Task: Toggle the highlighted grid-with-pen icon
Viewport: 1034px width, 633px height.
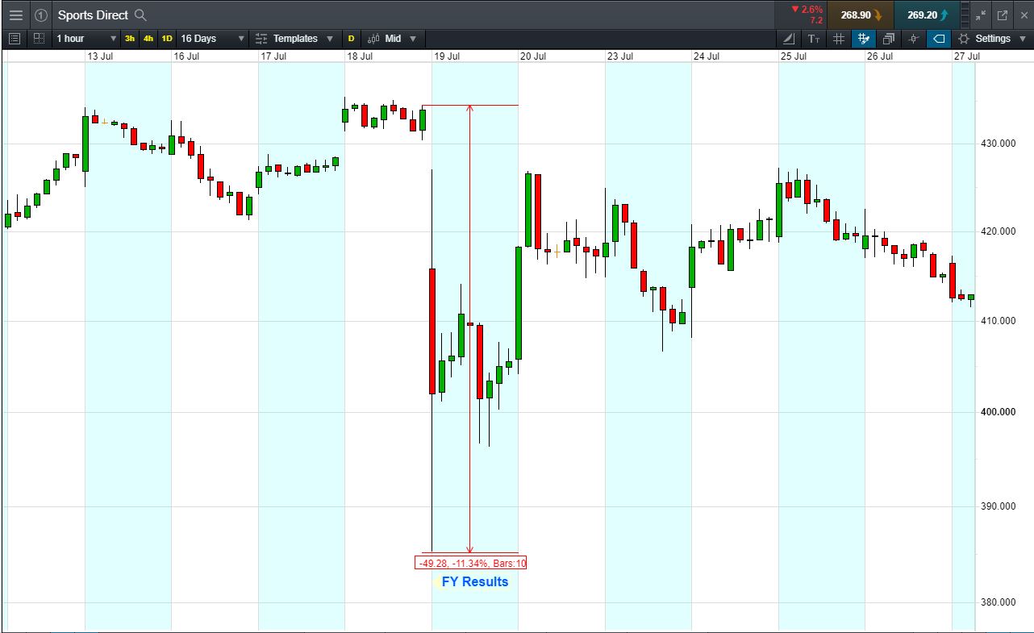Action: (x=864, y=39)
